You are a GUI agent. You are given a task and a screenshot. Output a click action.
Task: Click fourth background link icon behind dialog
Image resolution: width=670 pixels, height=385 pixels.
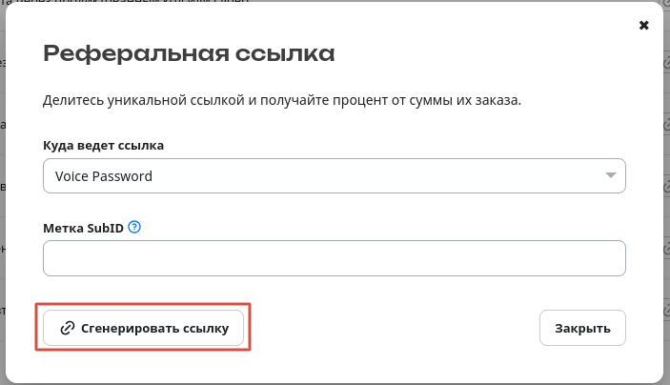click(x=667, y=249)
